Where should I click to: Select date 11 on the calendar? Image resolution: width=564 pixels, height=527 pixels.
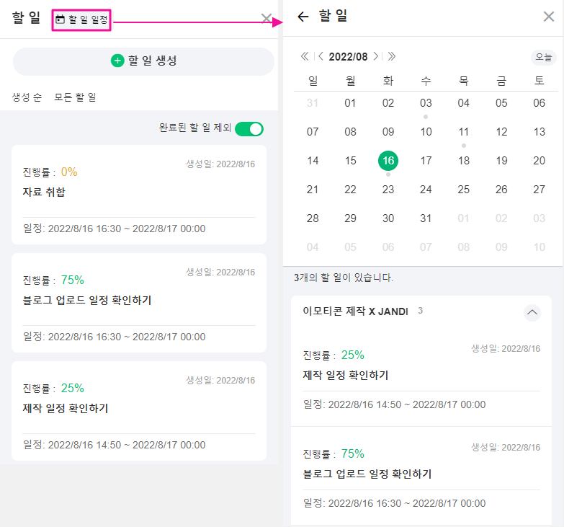point(464,132)
